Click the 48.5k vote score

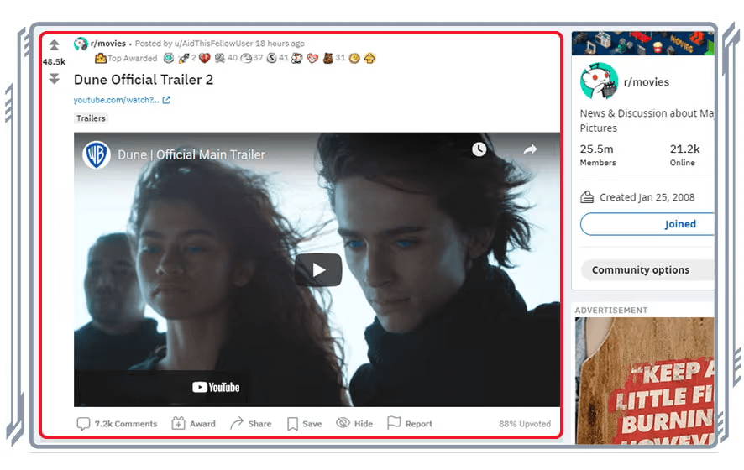pyautogui.click(x=54, y=61)
